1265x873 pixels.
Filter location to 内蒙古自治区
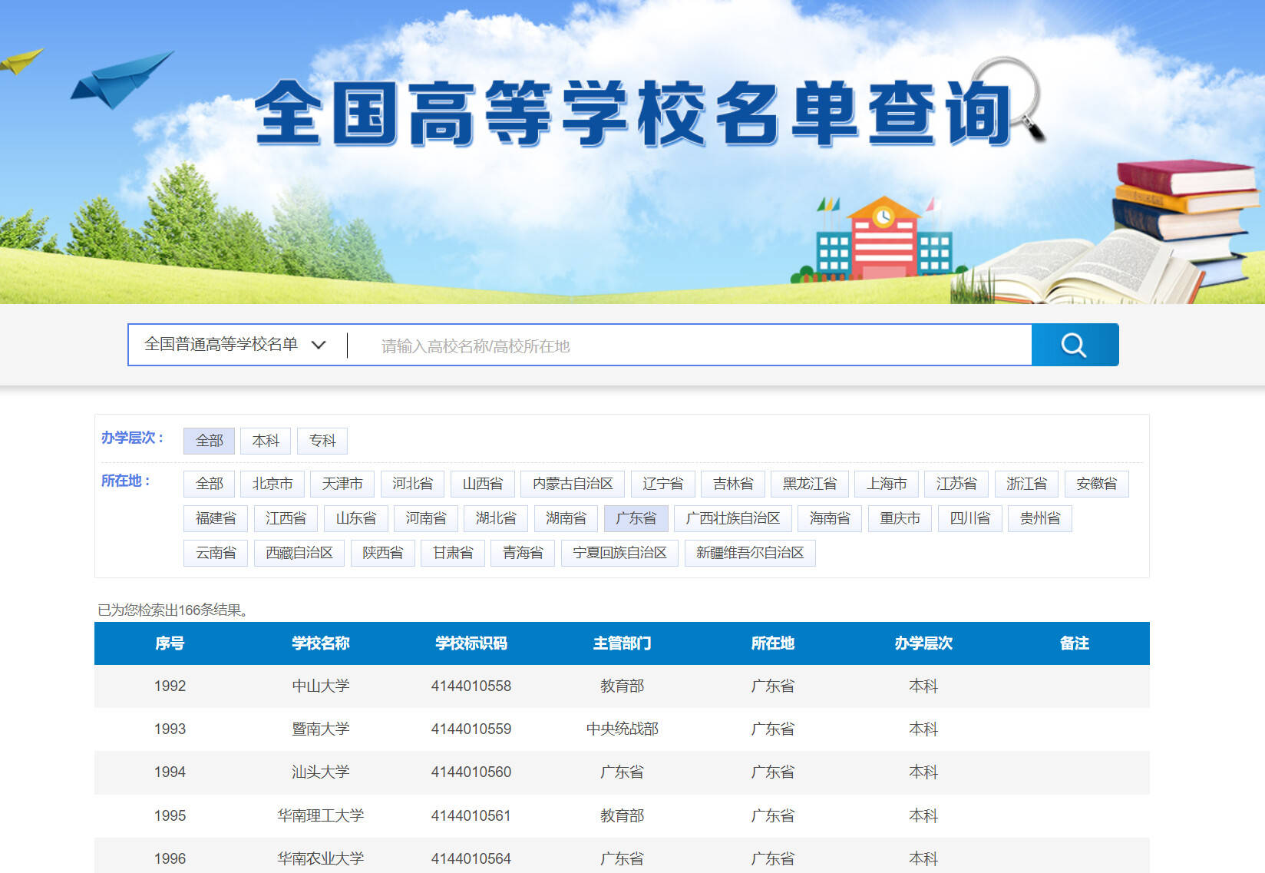(x=573, y=484)
